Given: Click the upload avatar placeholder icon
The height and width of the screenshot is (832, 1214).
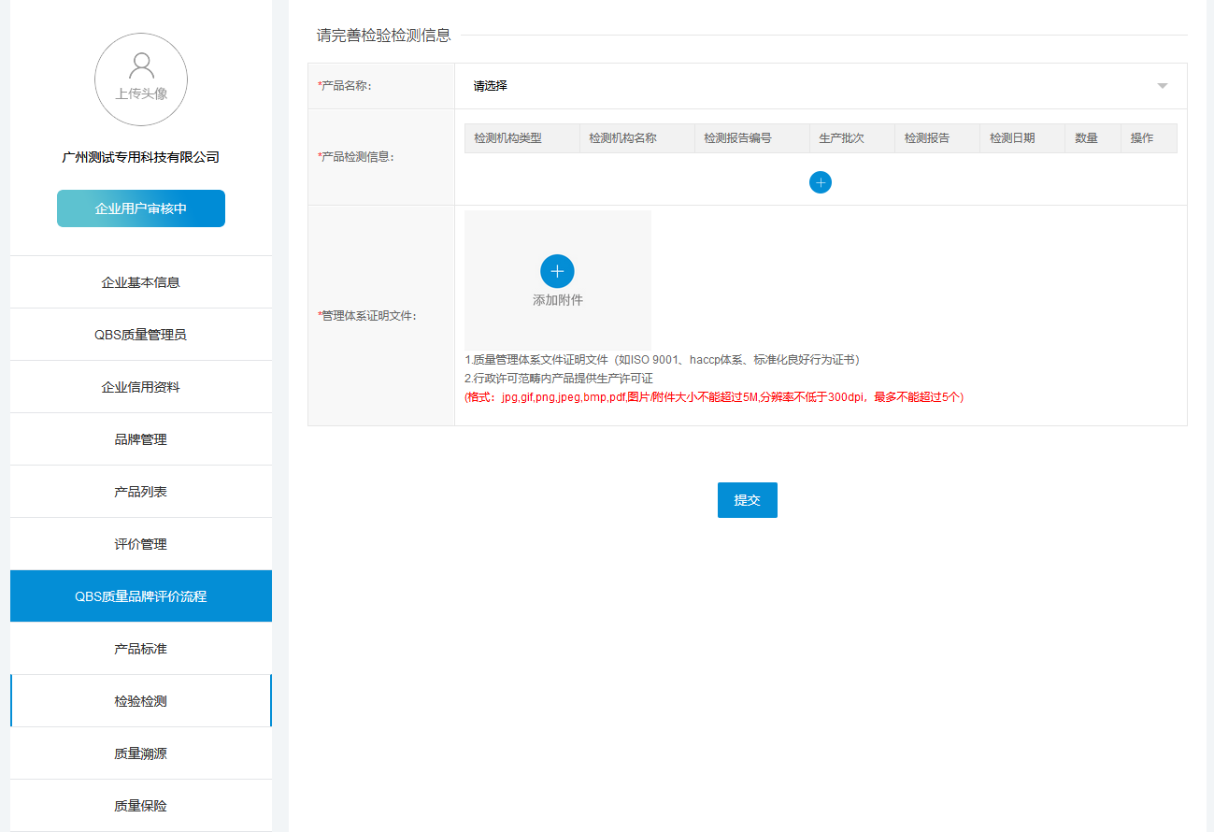Looking at the screenshot, I should click(x=141, y=79).
